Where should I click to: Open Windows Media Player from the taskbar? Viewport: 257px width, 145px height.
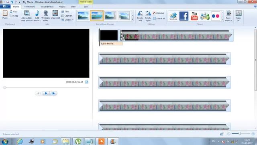click(x=43, y=141)
